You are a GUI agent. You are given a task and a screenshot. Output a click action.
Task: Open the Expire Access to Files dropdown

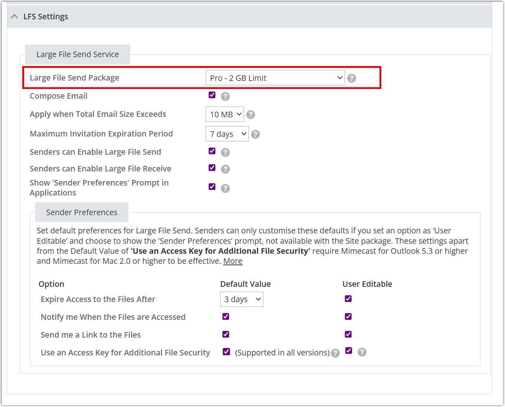pyautogui.click(x=241, y=299)
